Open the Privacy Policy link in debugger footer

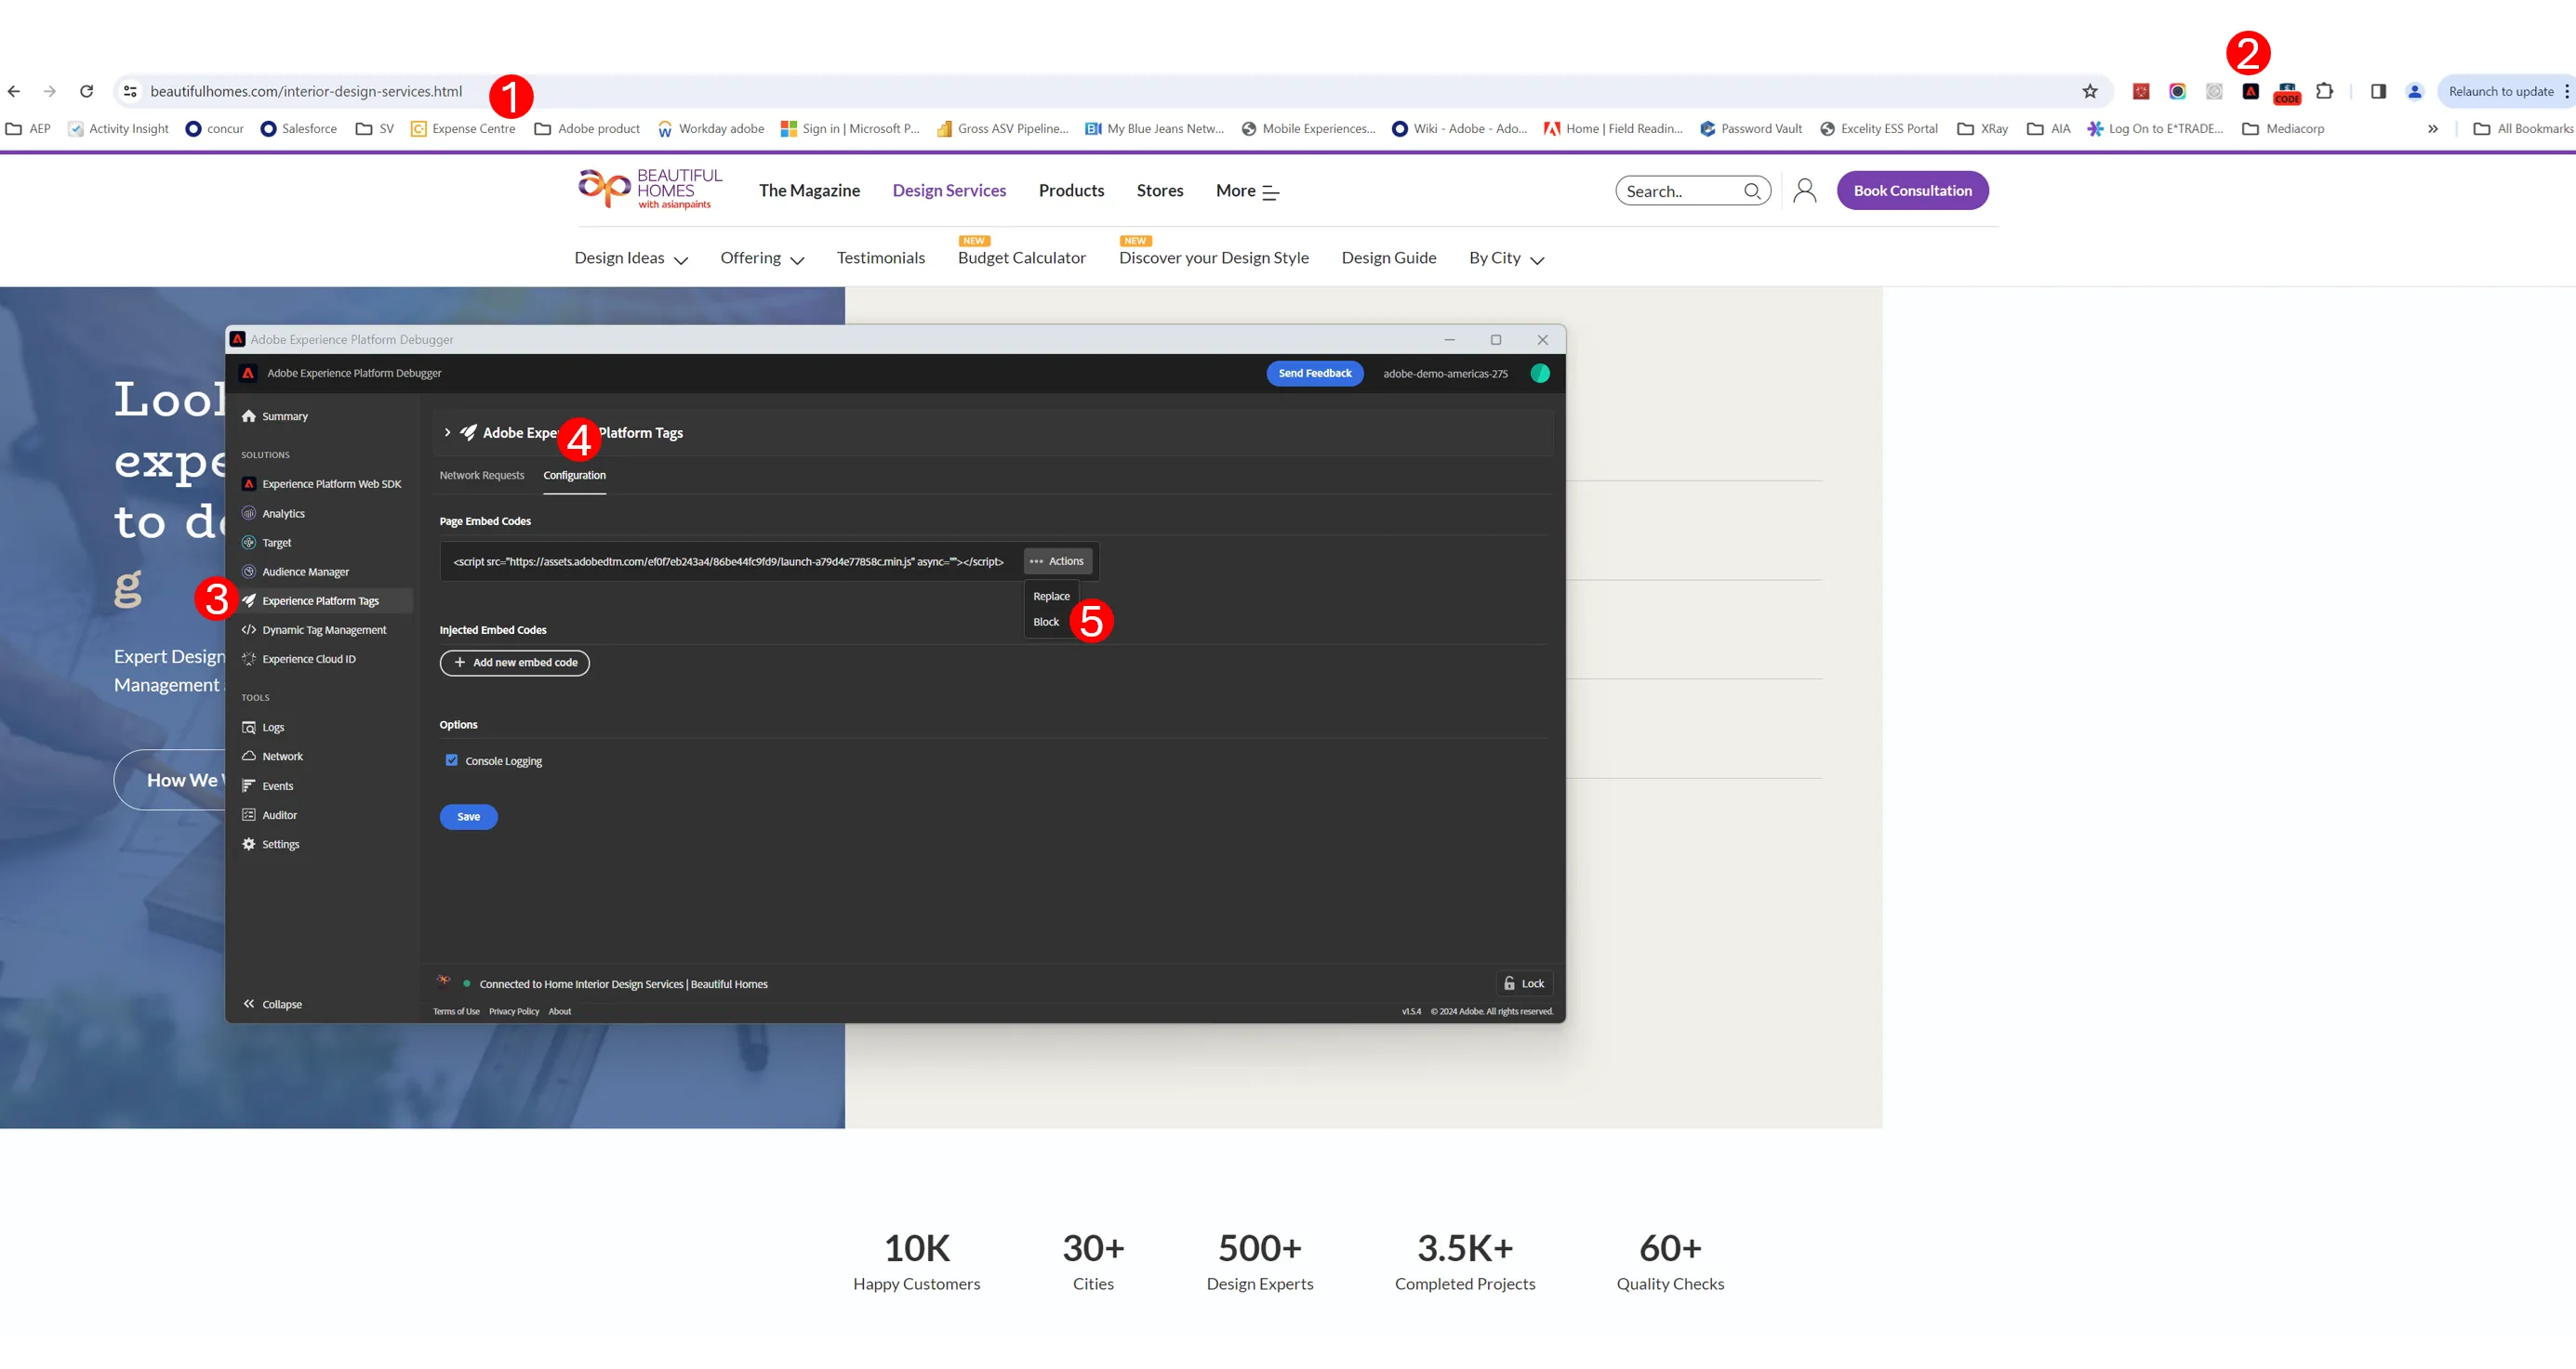click(514, 1011)
